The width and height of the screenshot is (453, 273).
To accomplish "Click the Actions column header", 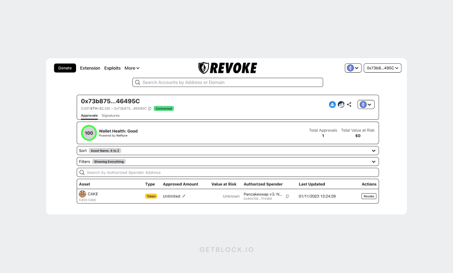I will [369, 184].
